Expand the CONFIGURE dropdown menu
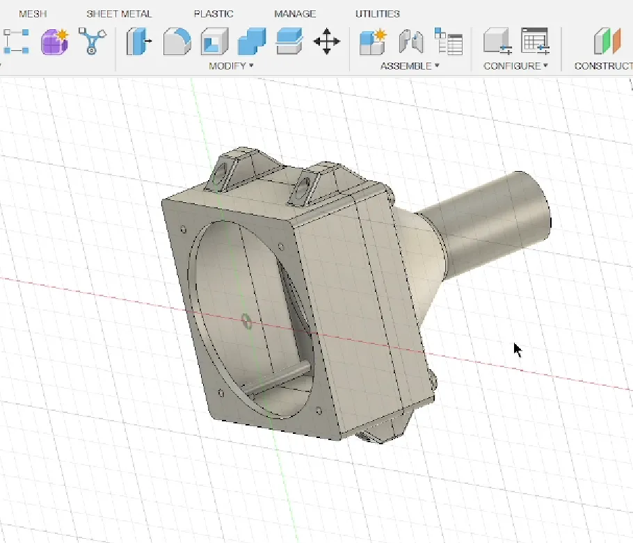 (515, 66)
